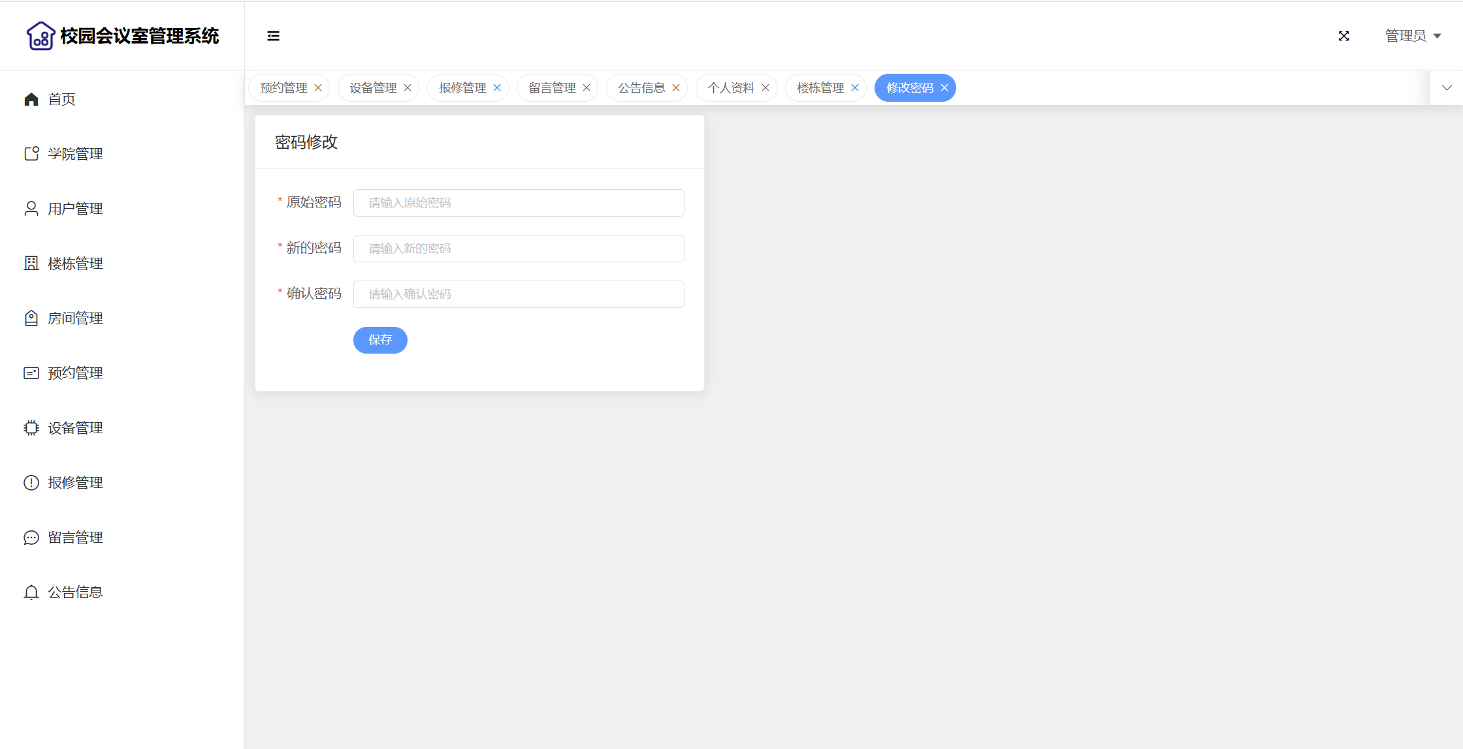Click the bell icon for 公告信息

point(31,592)
